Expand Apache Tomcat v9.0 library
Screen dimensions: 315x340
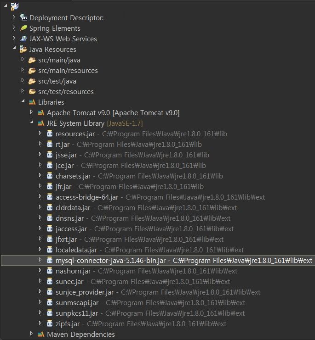pyautogui.click(x=31, y=111)
